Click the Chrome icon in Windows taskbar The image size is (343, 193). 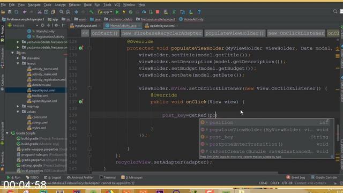tap(10, 192)
